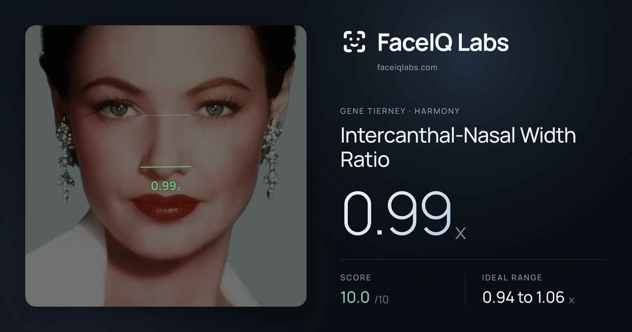The image size is (632, 332).
Task: Click the portrait photo thumbnail
Action: (x=166, y=166)
